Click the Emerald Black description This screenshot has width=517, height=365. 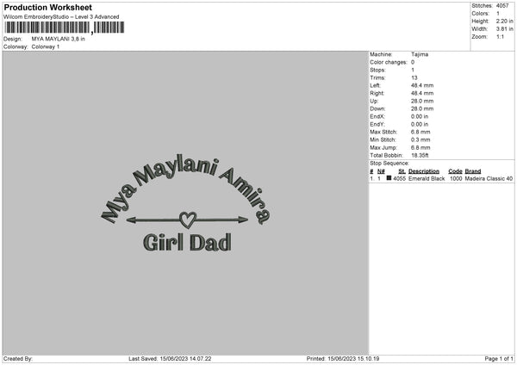tap(427, 178)
